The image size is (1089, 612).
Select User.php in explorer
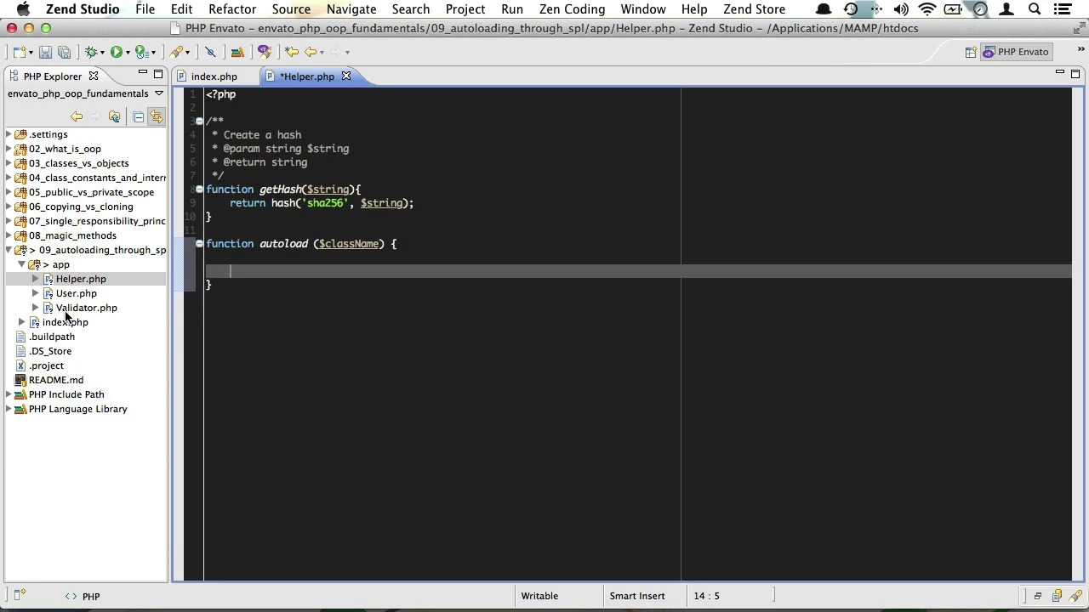click(x=76, y=293)
